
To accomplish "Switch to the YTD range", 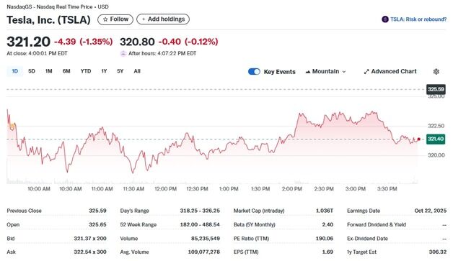I will [x=86, y=71].
